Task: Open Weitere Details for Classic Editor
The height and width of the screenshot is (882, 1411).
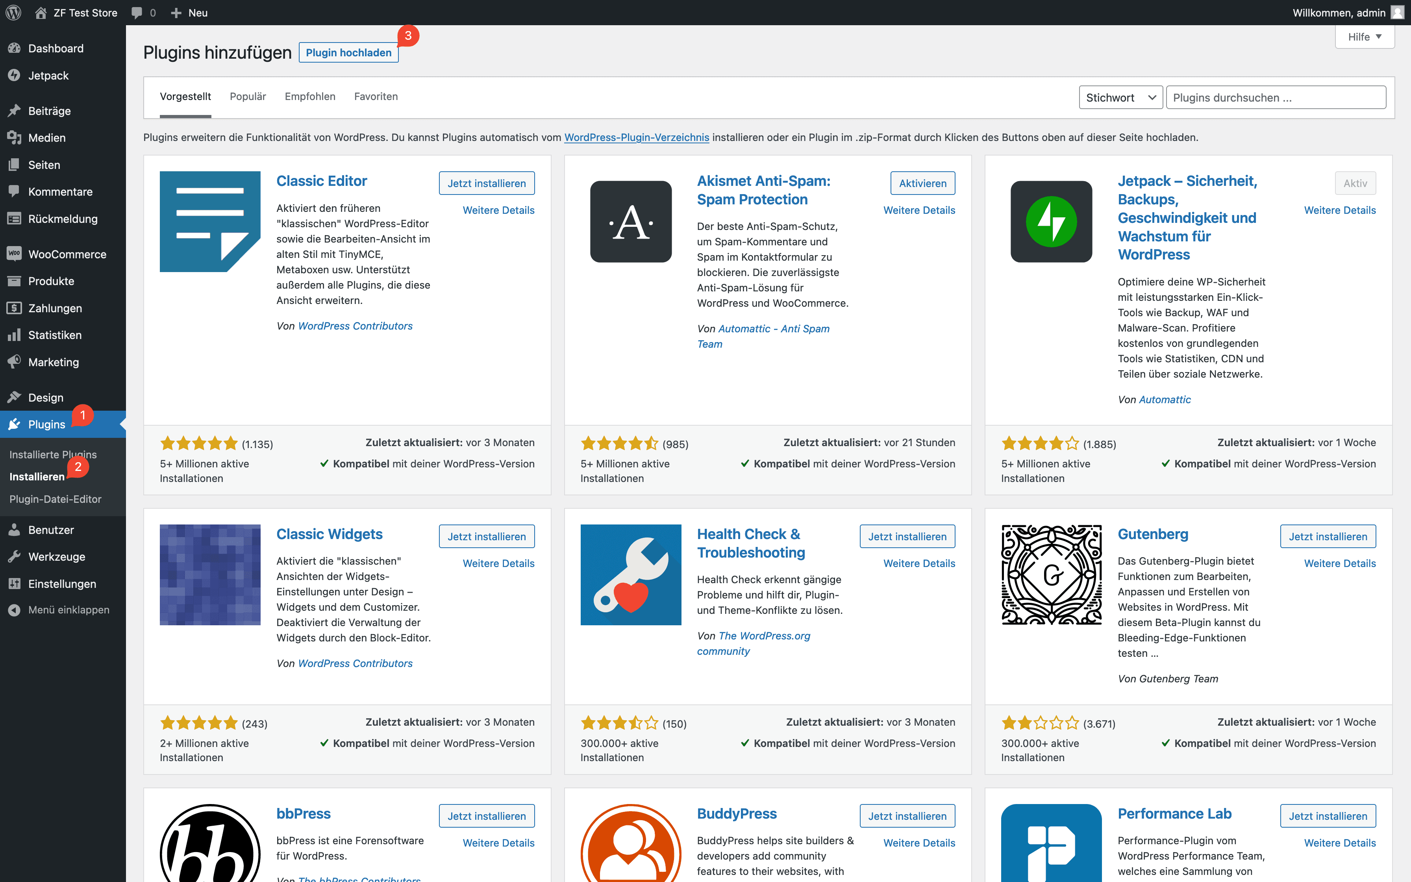Action: 498,210
